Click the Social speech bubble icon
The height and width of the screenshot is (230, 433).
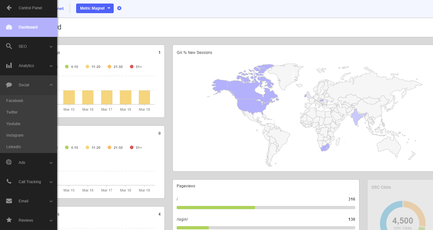tap(9, 85)
